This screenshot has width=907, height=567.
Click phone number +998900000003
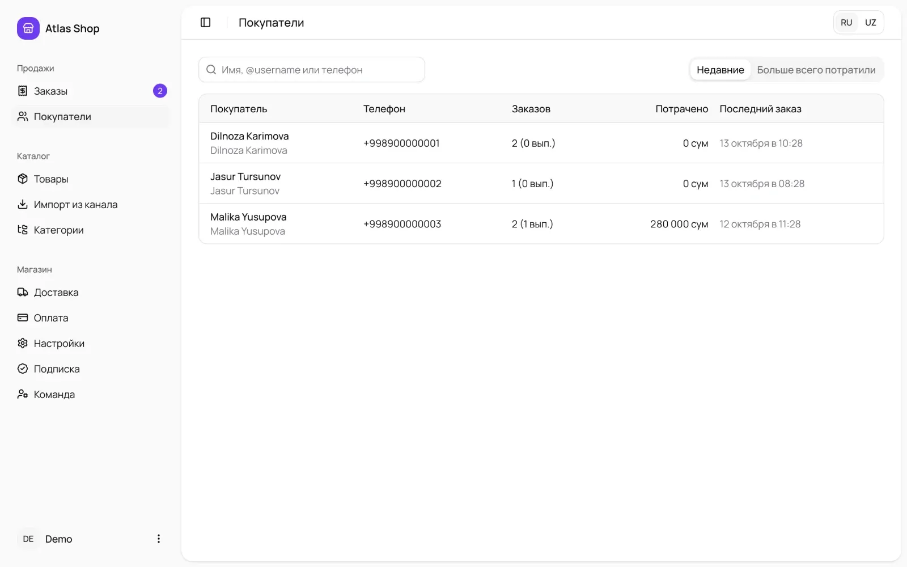(402, 223)
